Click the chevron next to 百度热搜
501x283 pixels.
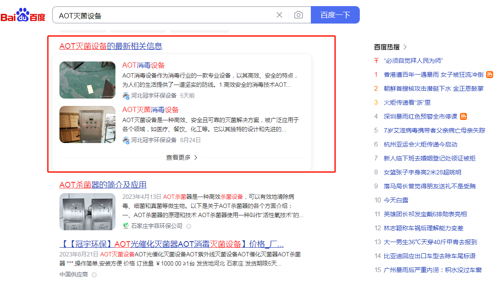[x=405, y=47]
